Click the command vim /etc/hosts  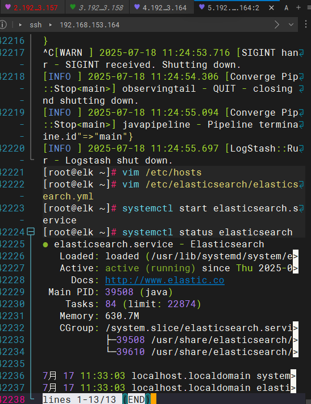162,173
